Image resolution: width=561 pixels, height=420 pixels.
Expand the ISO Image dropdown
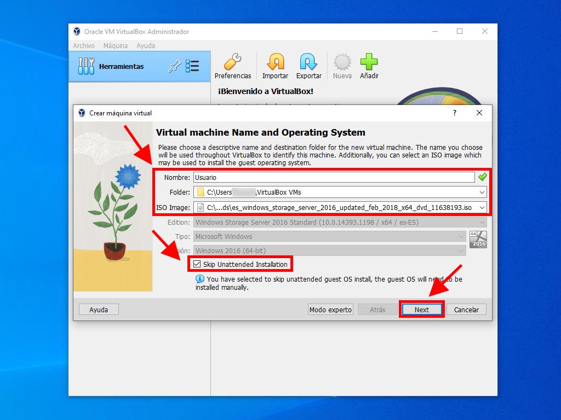click(482, 207)
